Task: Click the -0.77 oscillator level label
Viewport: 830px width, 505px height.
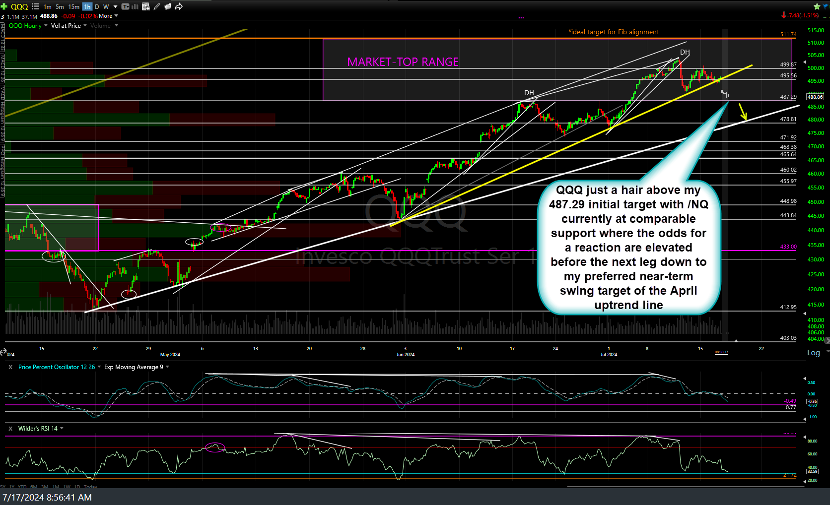Action: tap(790, 407)
